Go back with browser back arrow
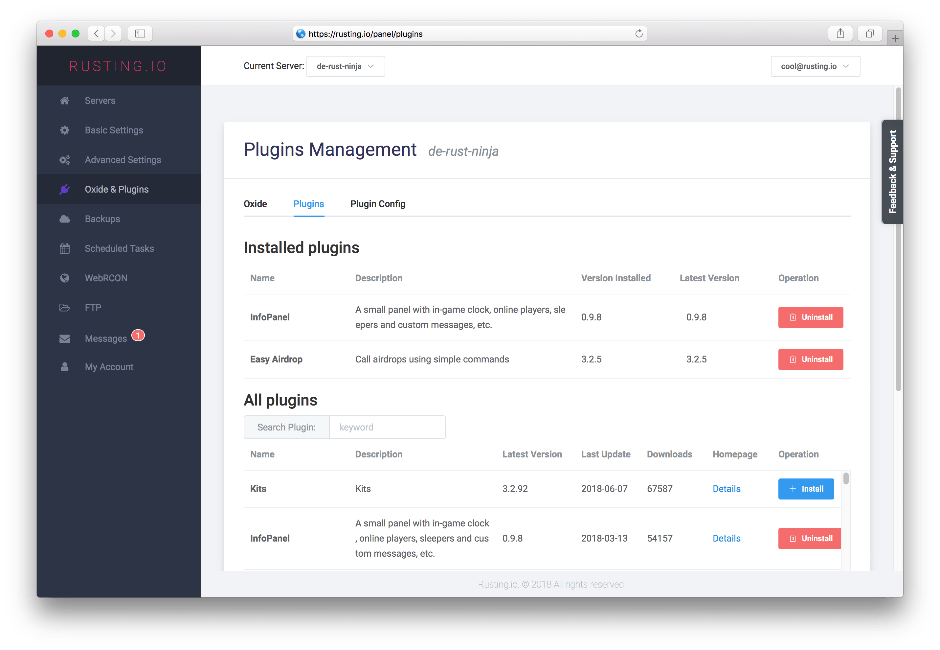This screenshot has width=940, height=650. click(97, 34)
